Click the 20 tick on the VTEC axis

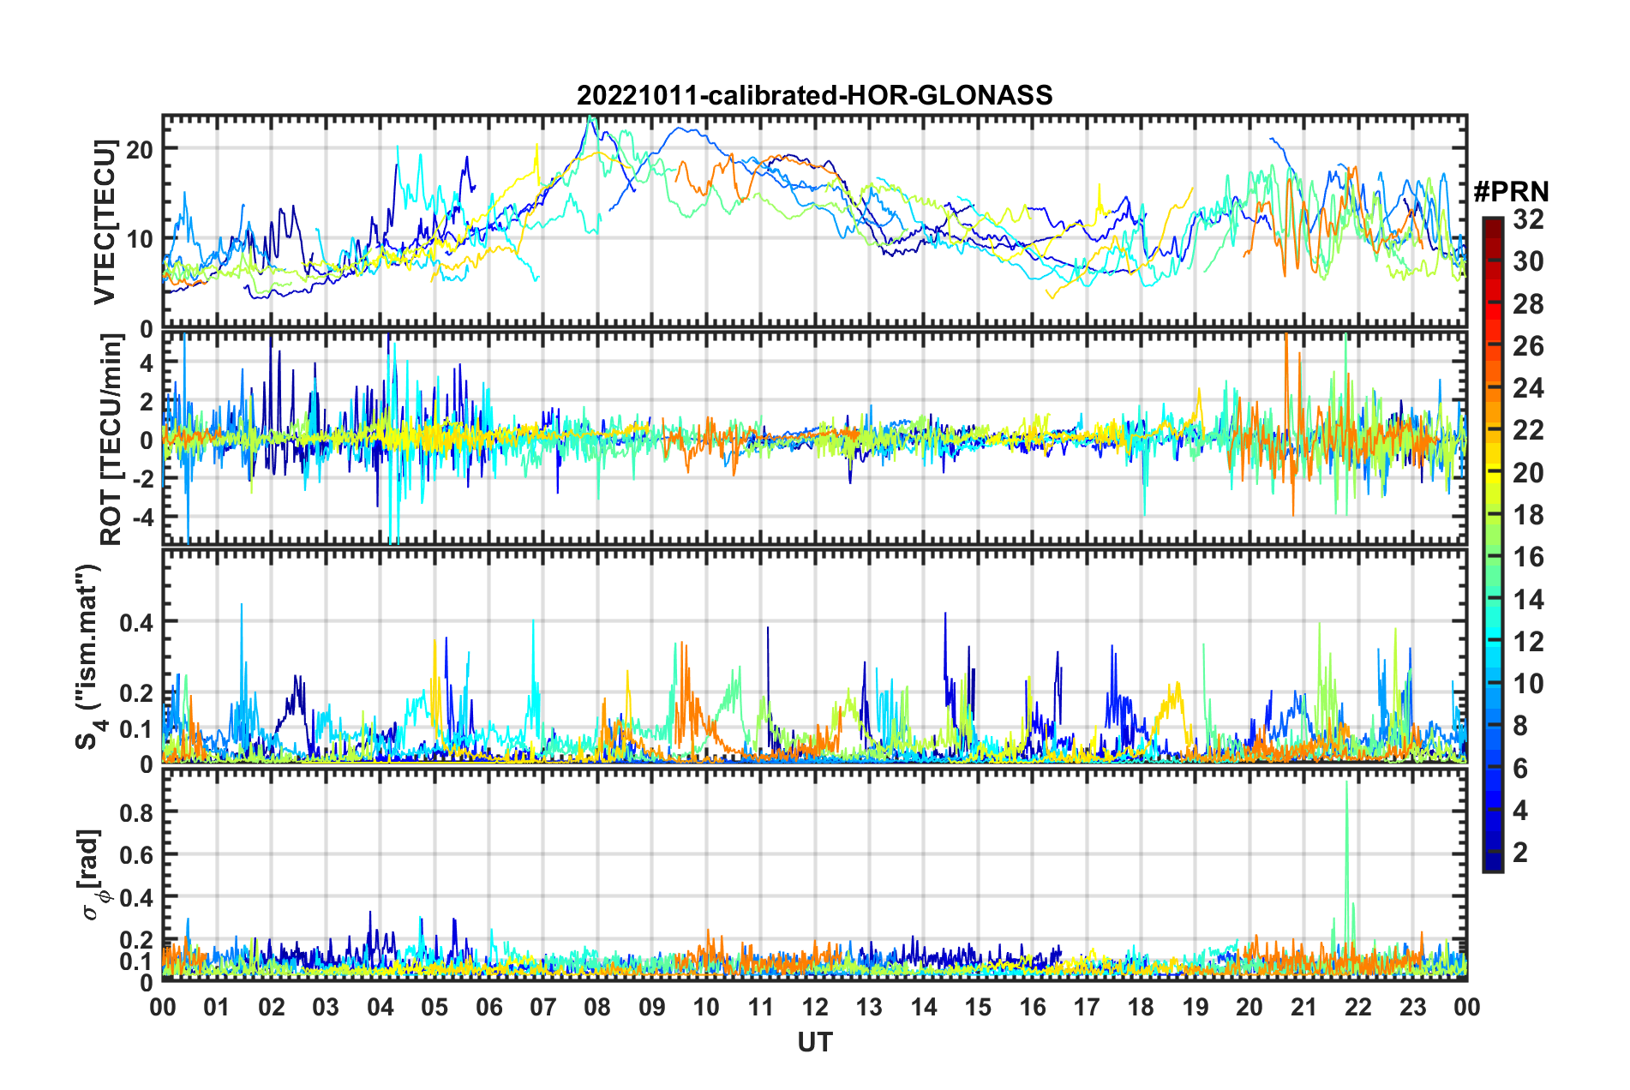(139, 149)
